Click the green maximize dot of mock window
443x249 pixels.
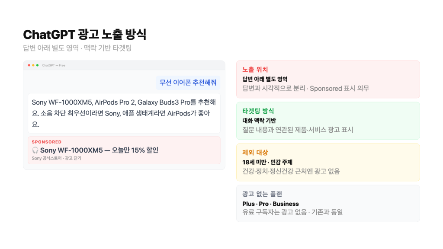point(38,65)
